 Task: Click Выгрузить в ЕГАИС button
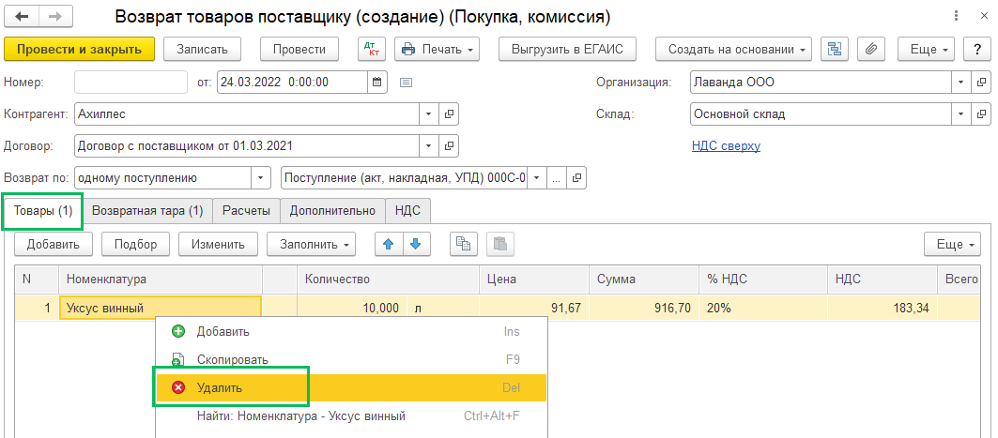click(568, 49)
